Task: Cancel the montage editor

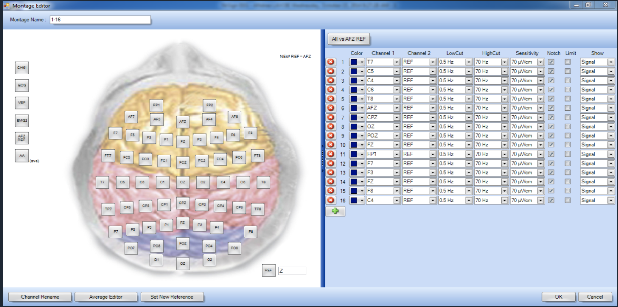Action: point(595,297)
